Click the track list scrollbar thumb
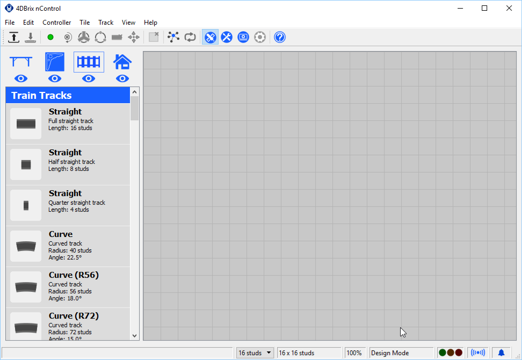Viewport: 522px width, 360px height. point(134,108)
